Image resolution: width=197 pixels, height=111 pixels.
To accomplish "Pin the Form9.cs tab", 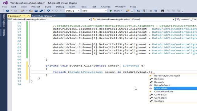I will [24, 16].
